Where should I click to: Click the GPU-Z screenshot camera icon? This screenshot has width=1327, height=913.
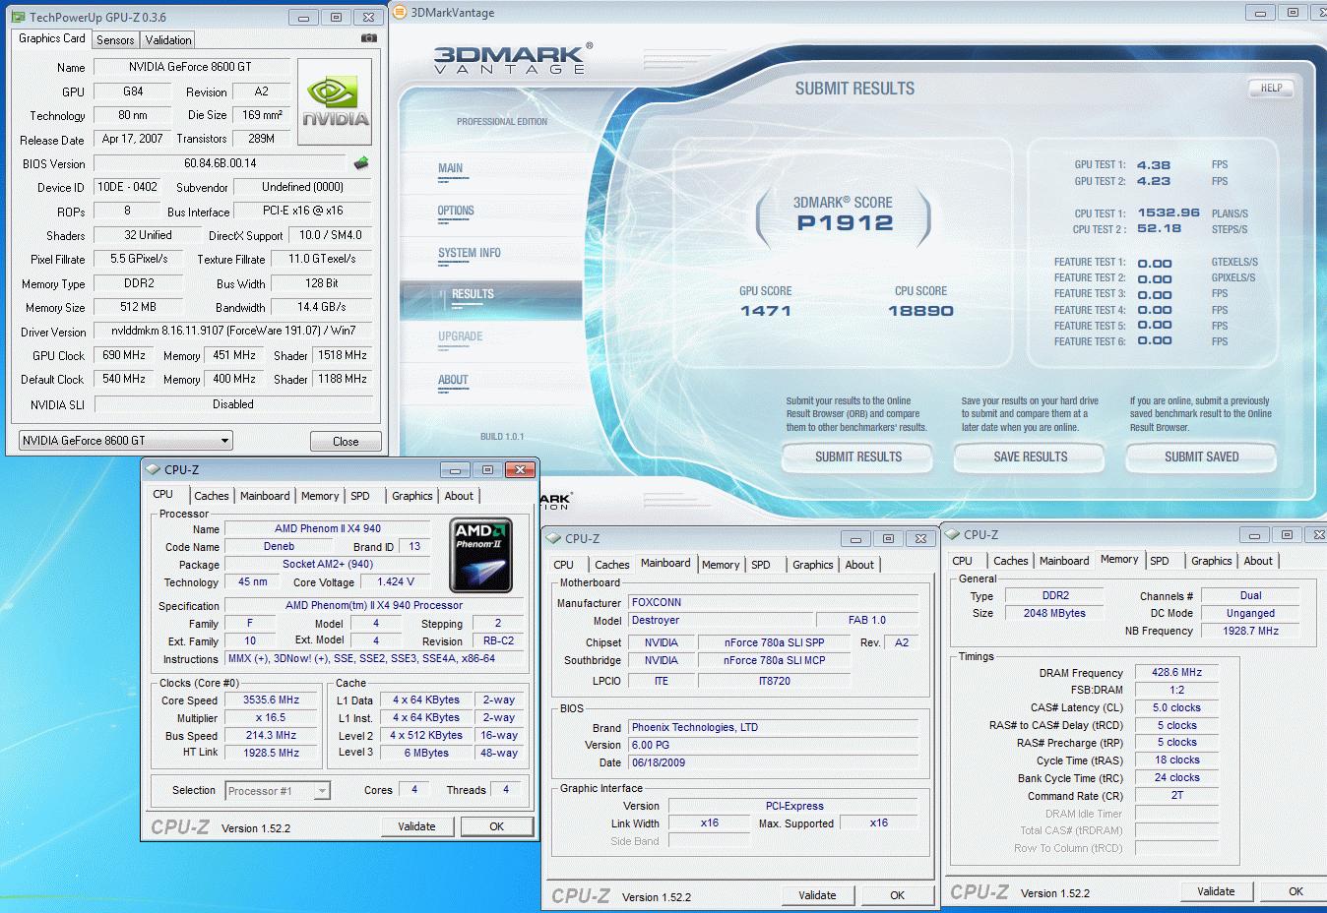(368, 38)
